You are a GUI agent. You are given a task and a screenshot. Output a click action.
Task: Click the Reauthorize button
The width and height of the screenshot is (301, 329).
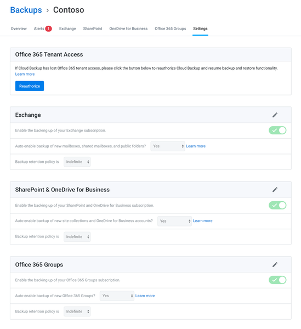(30, 86)
